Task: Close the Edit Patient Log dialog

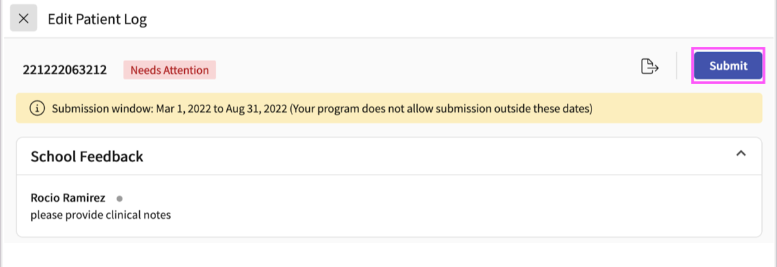Action: (x=23, y=19)
